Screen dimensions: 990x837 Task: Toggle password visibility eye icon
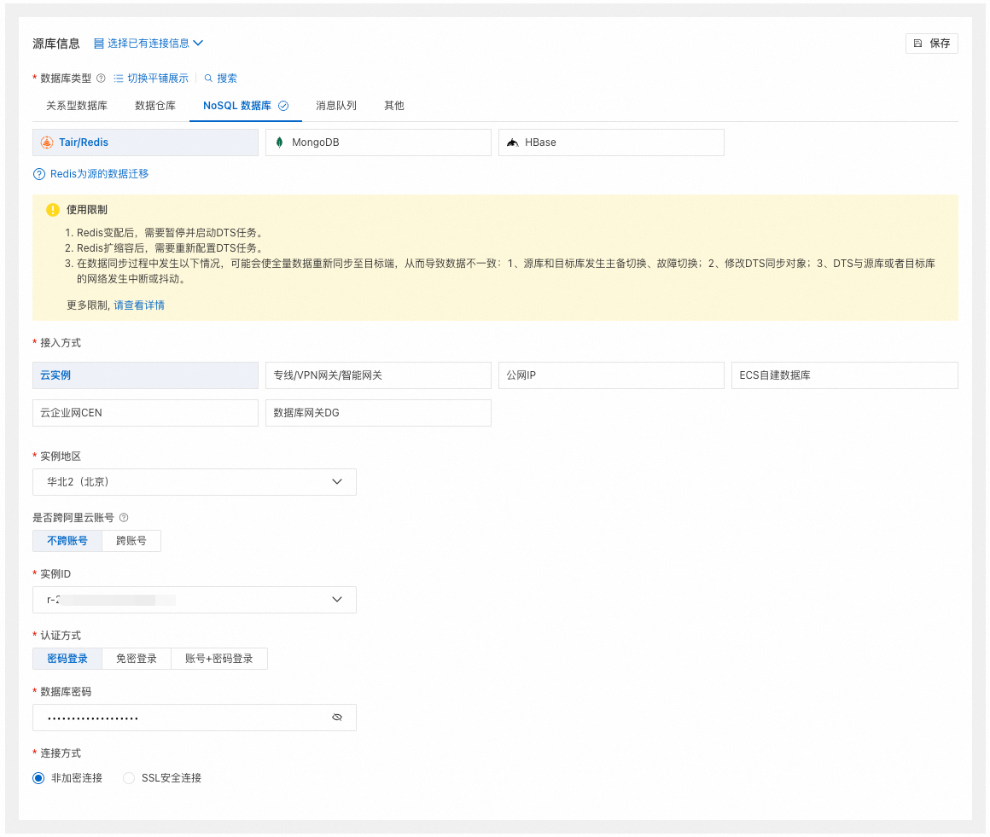[337, 718]
